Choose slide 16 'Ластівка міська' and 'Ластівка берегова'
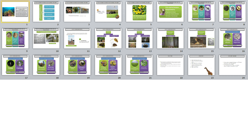This screenshot has width=248, height=115. pyautogui.click(x=232, y=38)
